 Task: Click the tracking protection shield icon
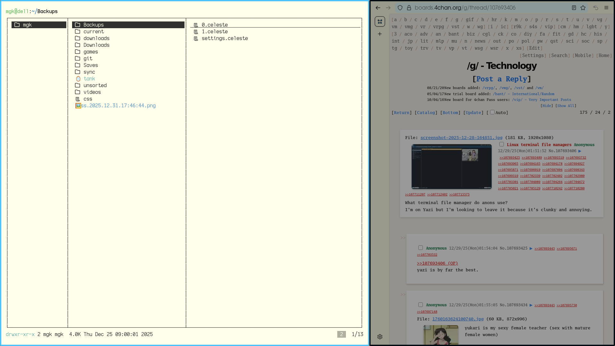(x=400, y=8)
